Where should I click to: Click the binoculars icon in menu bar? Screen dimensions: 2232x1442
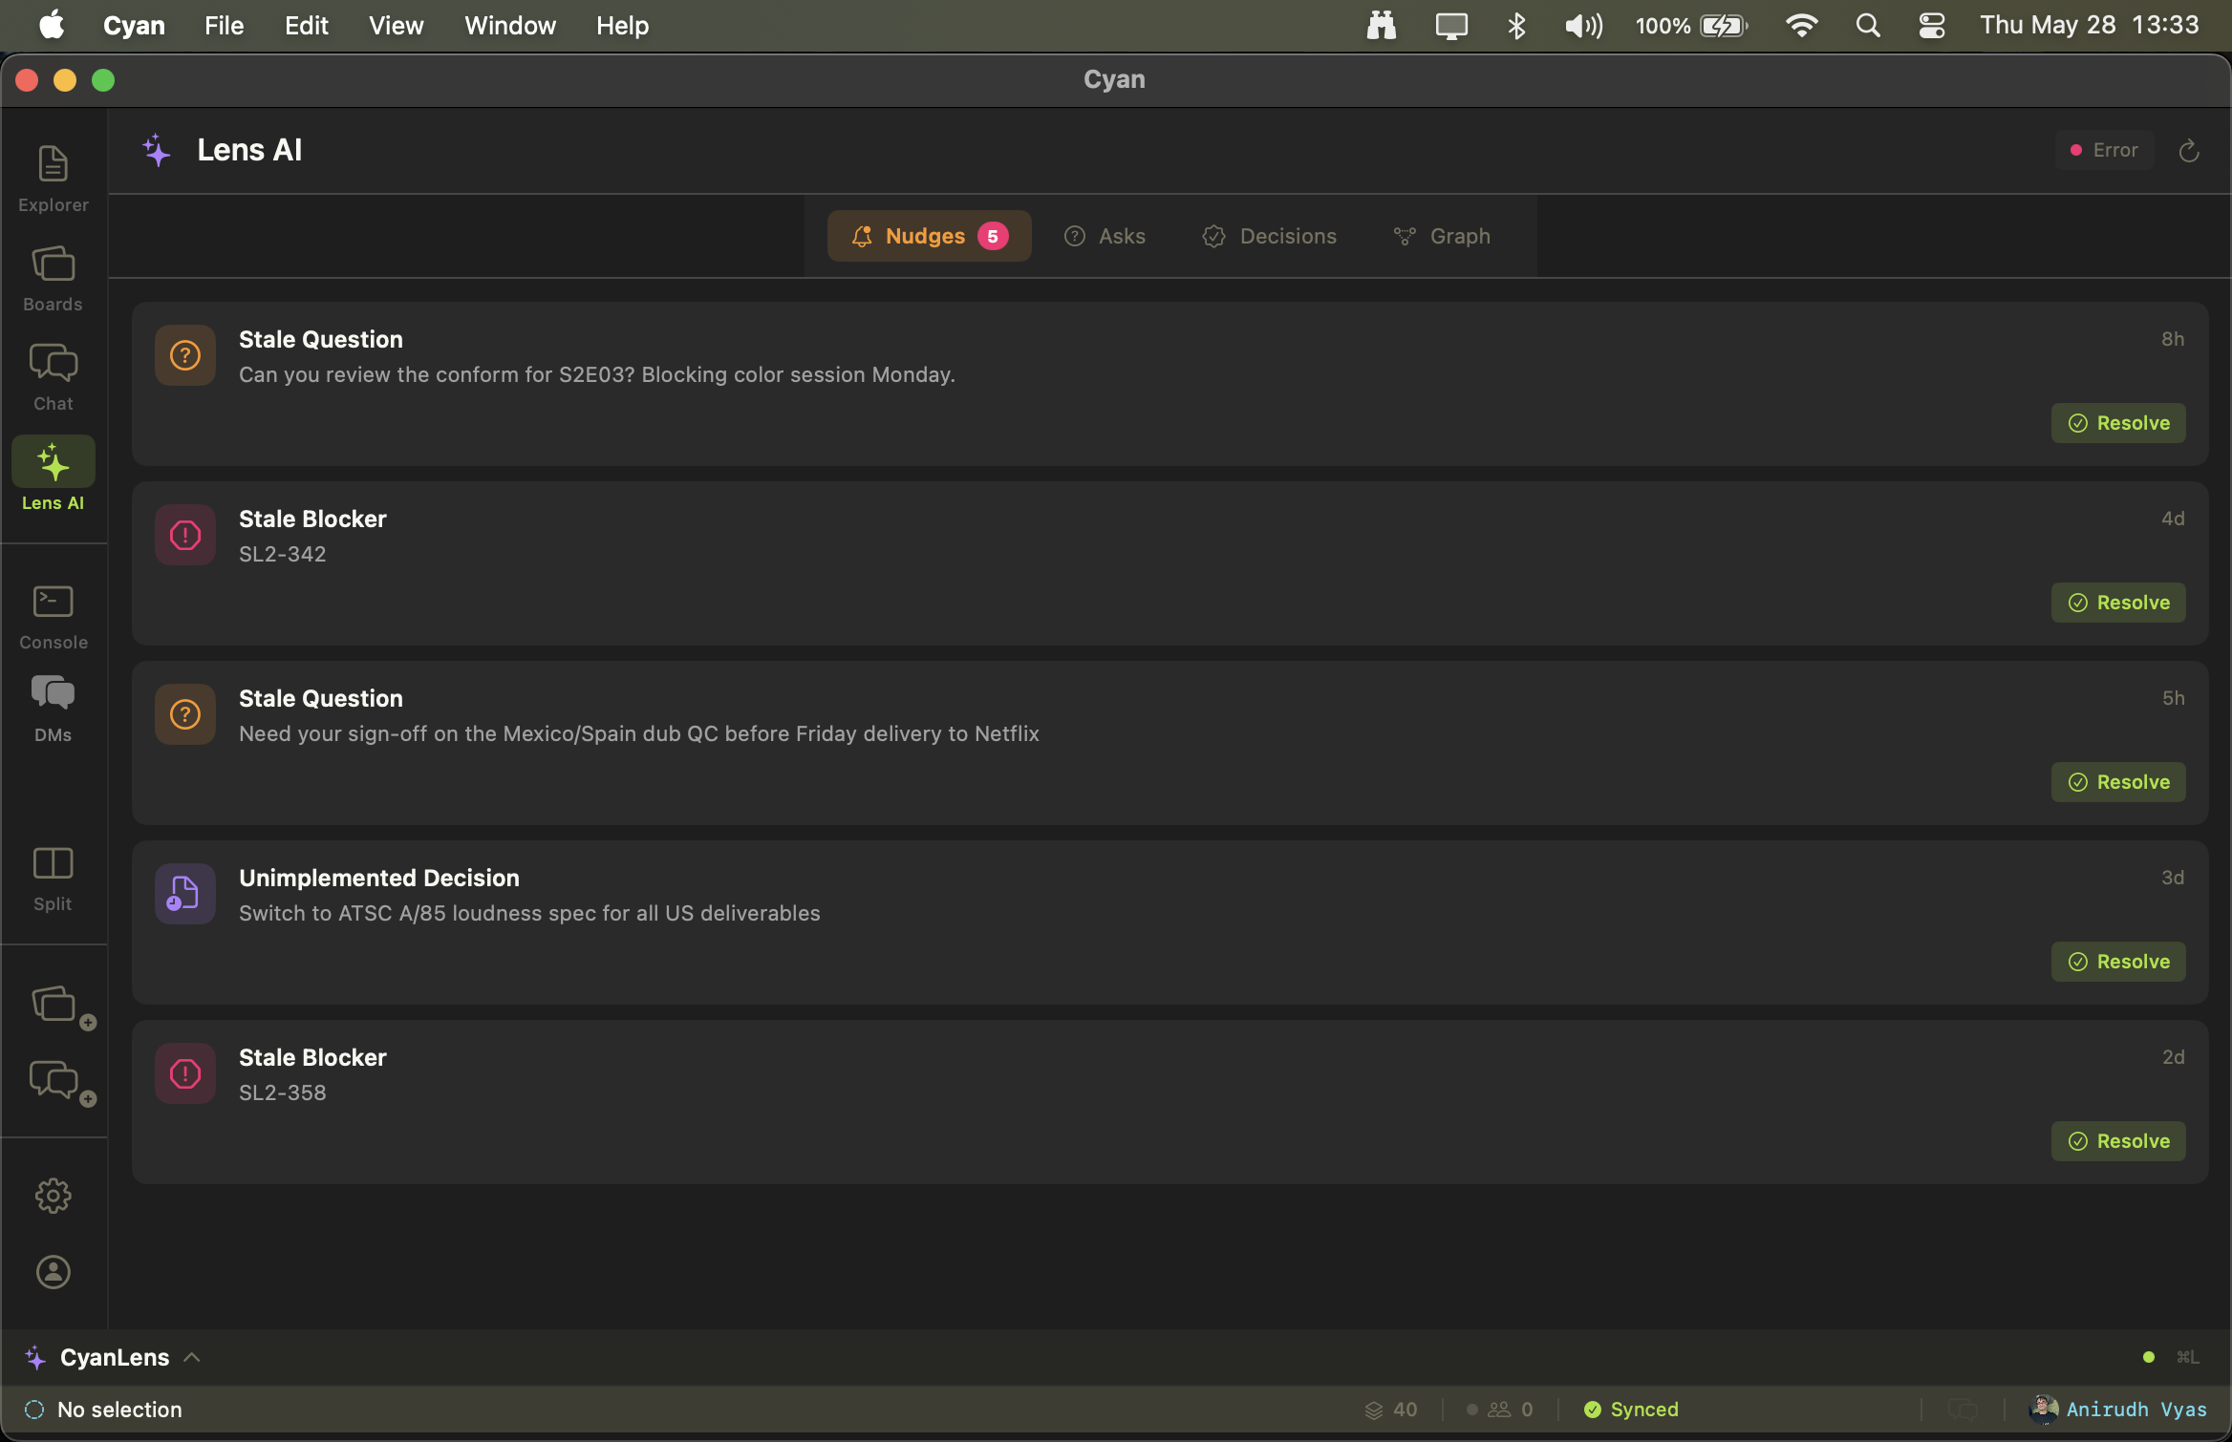(1382, 26)
